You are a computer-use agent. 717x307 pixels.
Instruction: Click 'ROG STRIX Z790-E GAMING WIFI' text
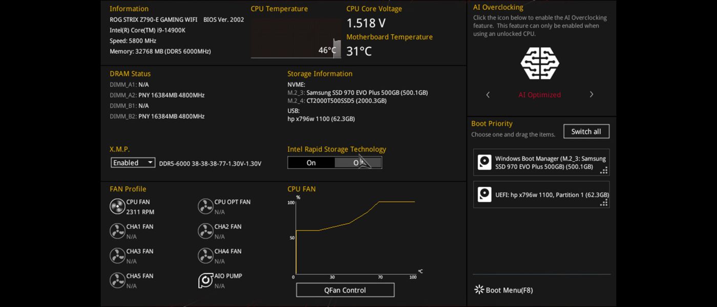click(153, 20)
